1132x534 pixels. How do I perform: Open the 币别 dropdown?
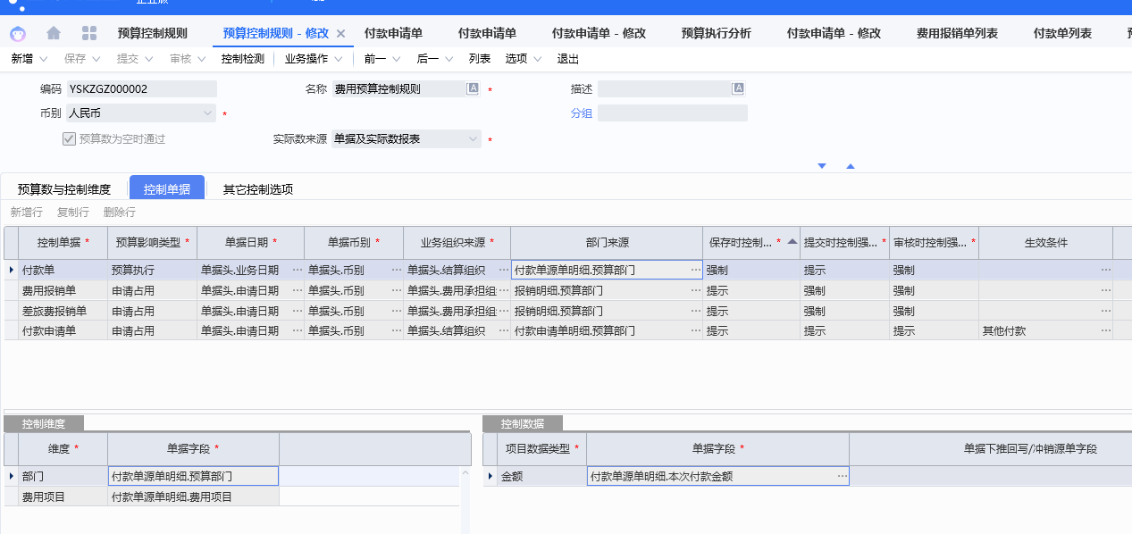[x=207, y=113]
